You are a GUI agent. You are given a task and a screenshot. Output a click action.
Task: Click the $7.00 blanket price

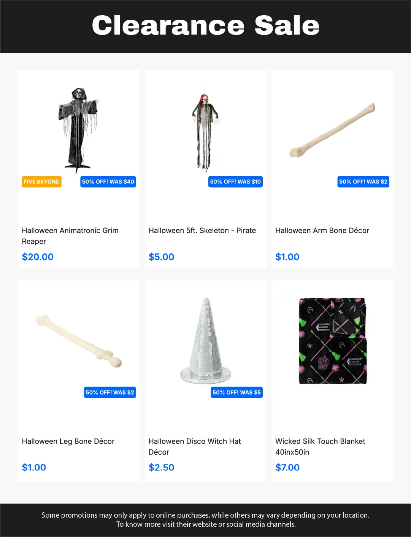pyautogui.click(x=287, y=468)
